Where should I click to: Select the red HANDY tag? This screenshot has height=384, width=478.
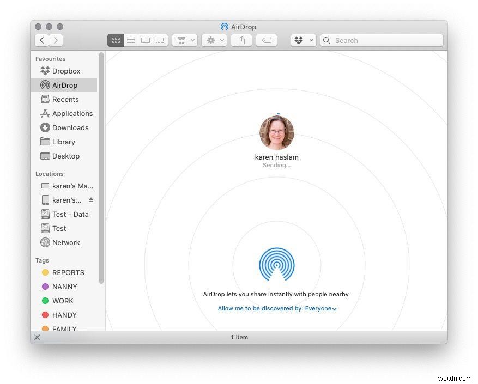pyautogui.click(x=64, y=315)
